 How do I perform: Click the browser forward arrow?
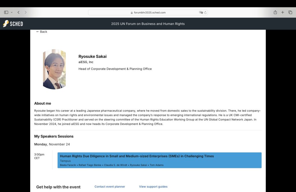point(25,12)
